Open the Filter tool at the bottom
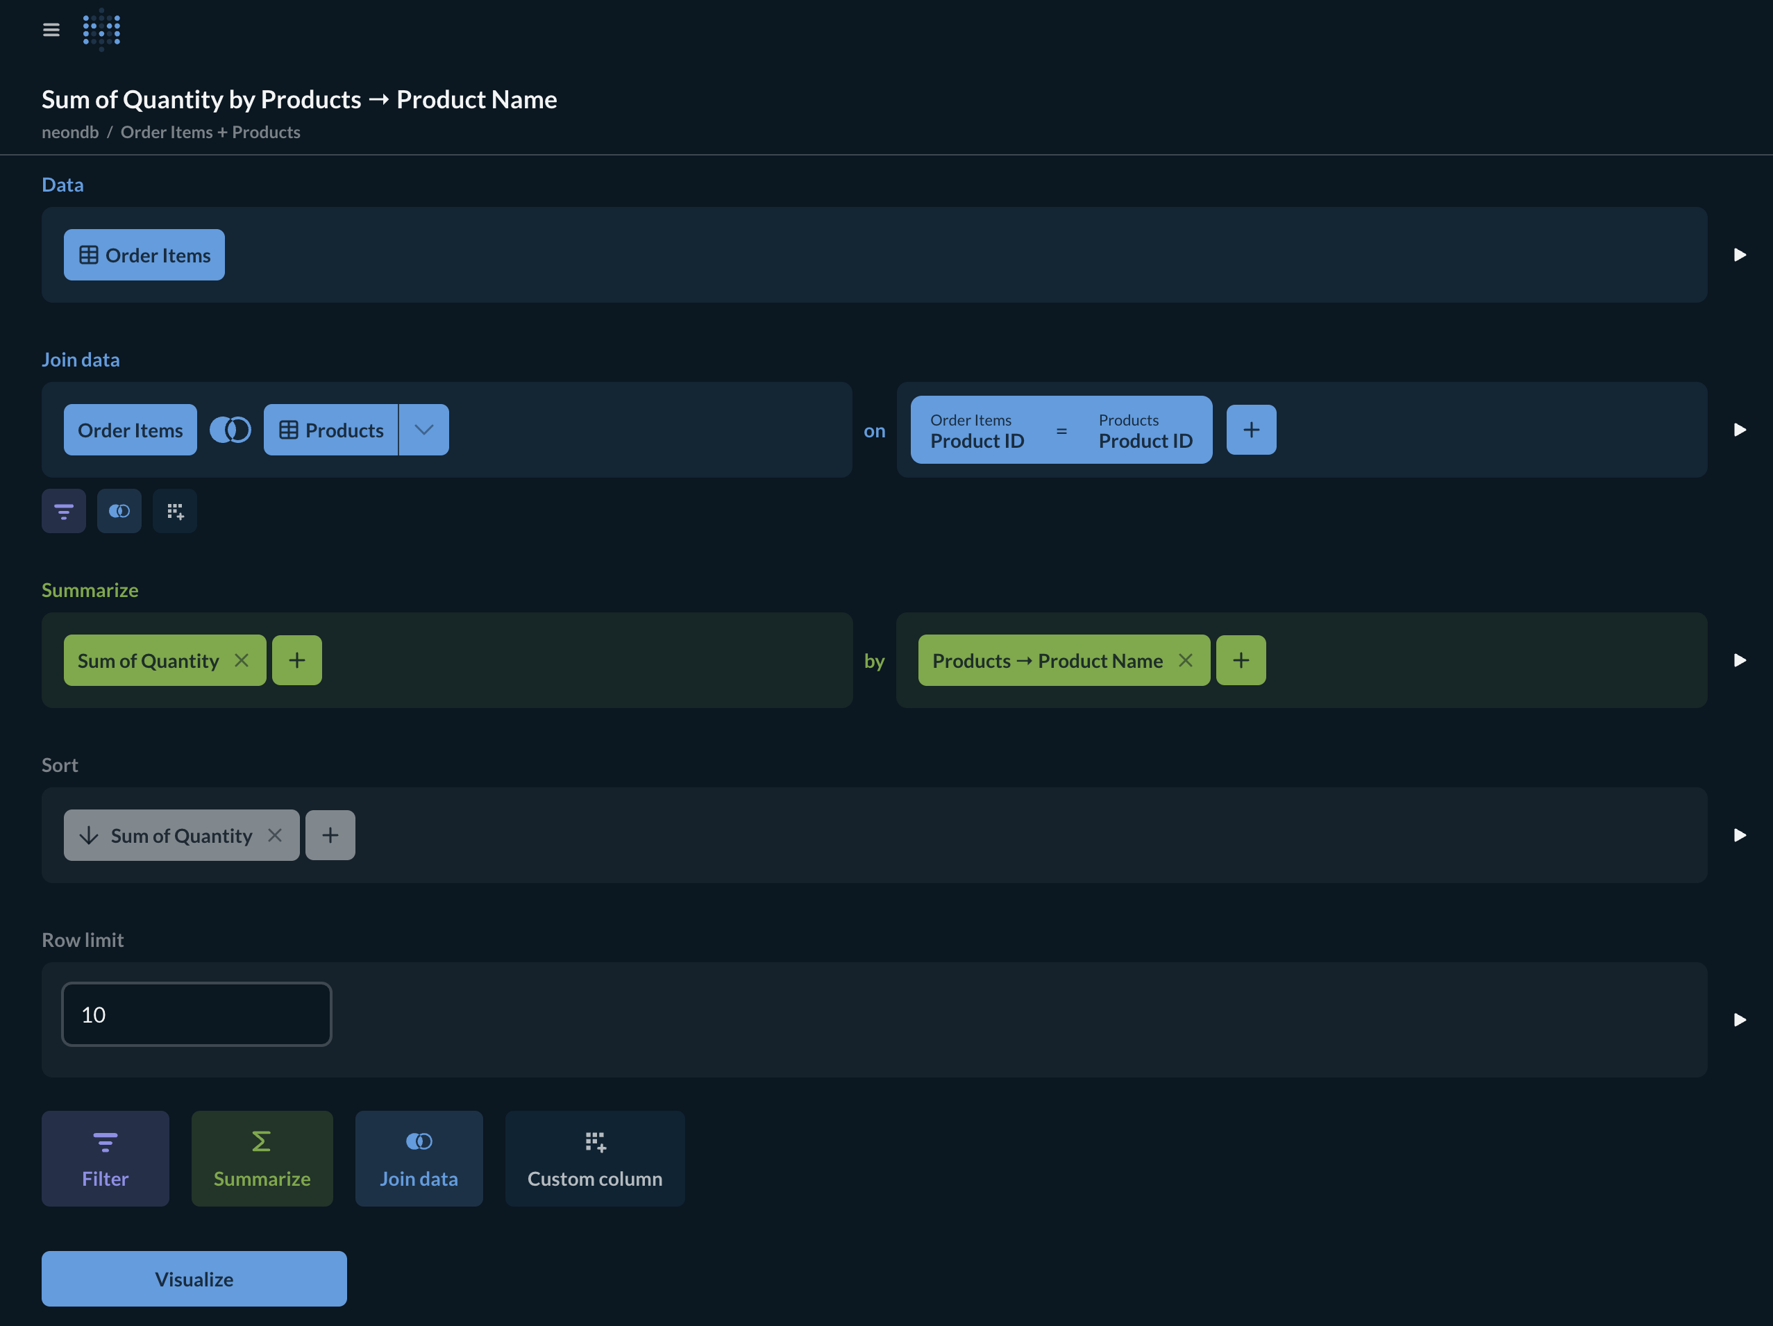Image resolution: width=1773 pixels, height=1326 pixels. 105,1159
